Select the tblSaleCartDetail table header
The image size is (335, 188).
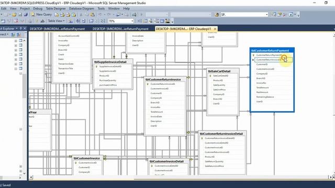coord(223,71)
